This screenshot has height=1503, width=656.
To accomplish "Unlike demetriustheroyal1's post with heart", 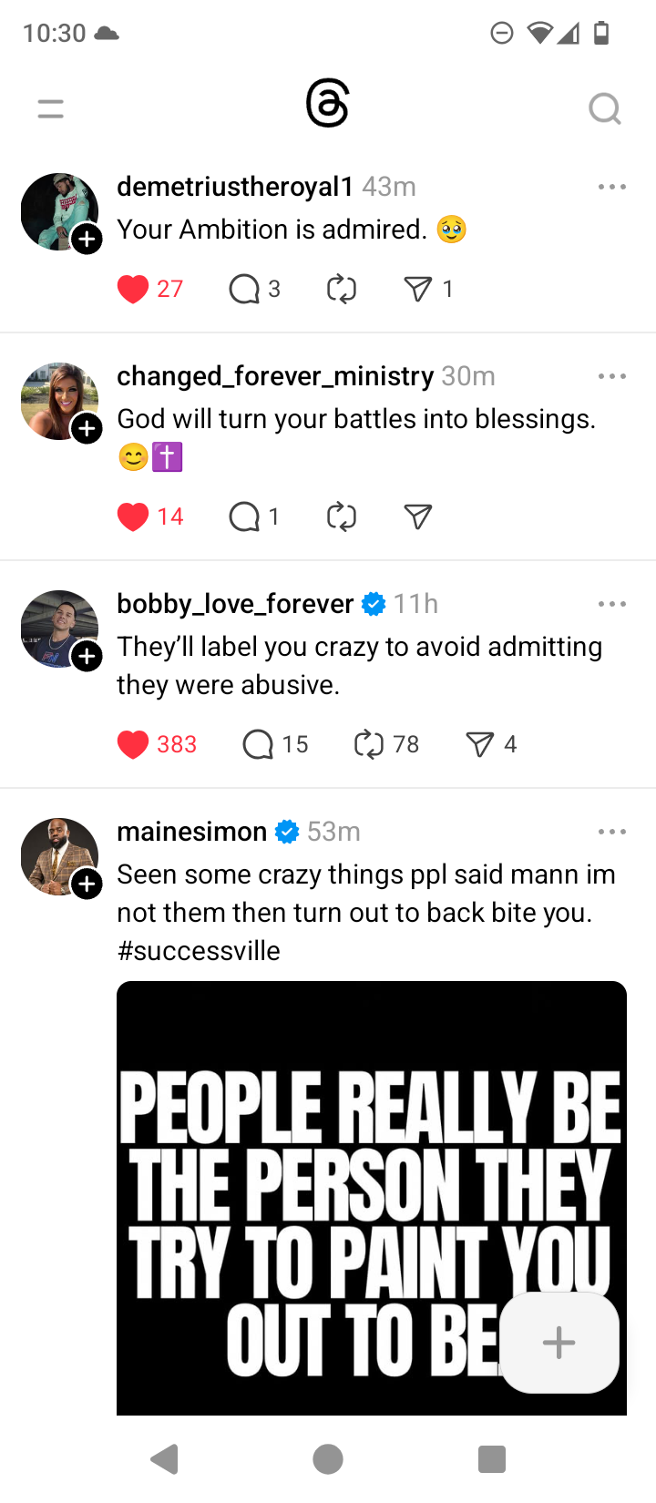I will point(133,290).
